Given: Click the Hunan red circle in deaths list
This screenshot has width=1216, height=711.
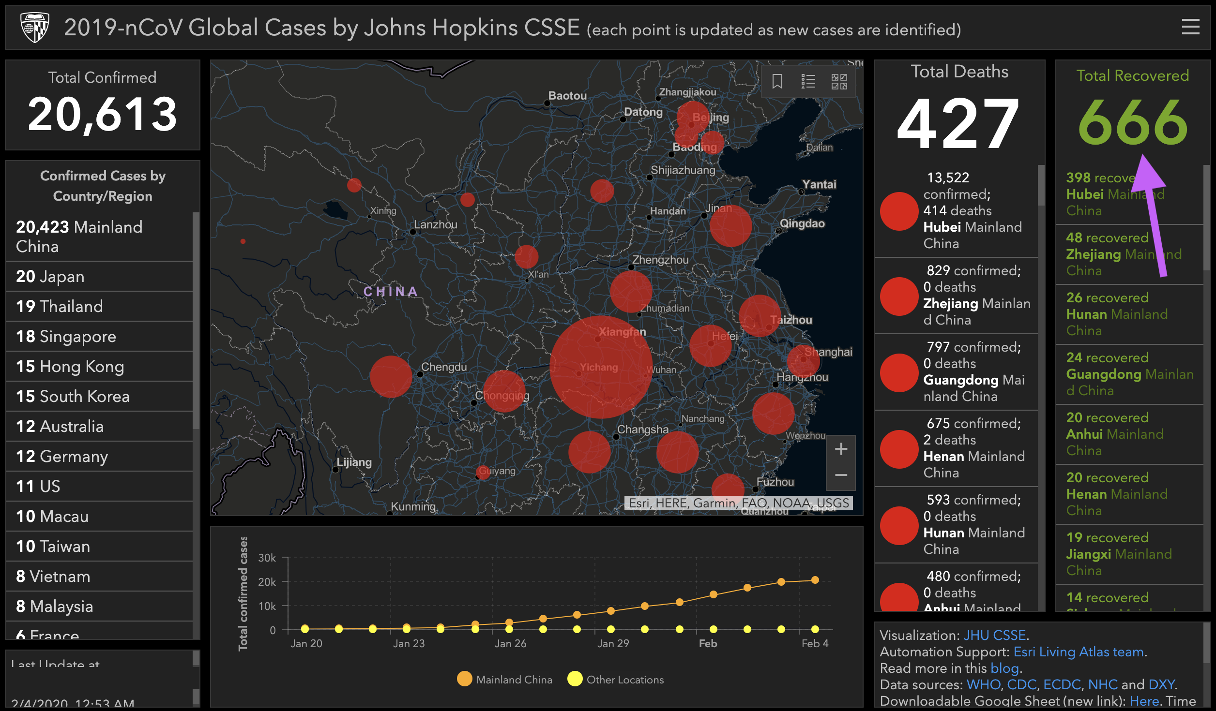Looking at the screenshot, I should coord(899,526).
